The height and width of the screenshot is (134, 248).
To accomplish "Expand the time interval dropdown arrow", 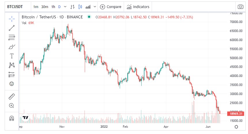I will (x=65, y=7).
